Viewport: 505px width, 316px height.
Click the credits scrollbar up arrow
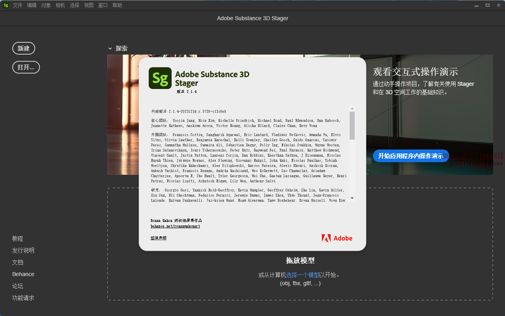(352, 108)
